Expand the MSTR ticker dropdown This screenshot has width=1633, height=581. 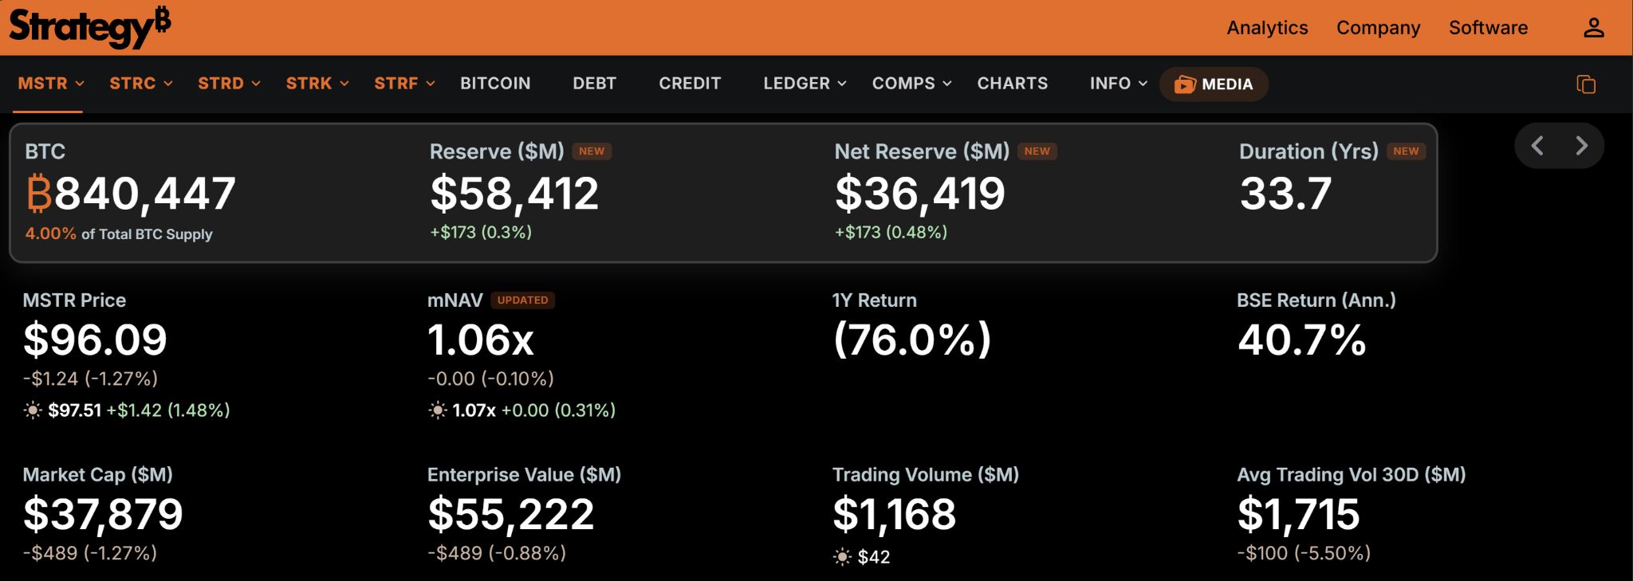pos(51,83)
